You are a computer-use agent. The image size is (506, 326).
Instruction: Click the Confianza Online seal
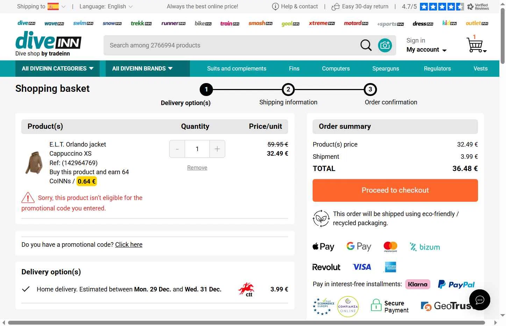348,306
